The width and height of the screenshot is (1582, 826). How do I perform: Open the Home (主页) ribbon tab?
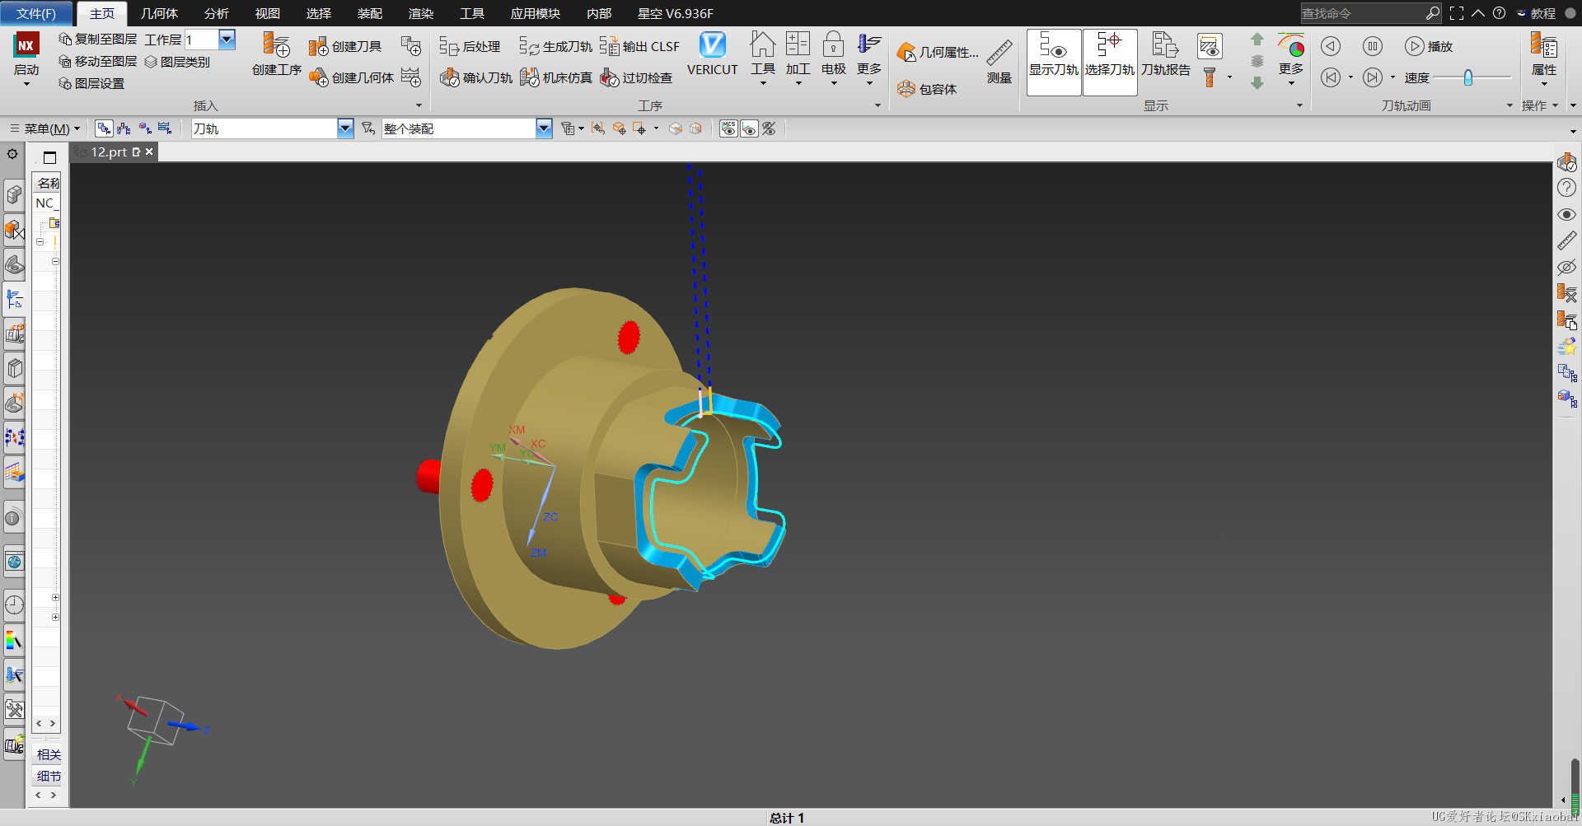point(102,13)
